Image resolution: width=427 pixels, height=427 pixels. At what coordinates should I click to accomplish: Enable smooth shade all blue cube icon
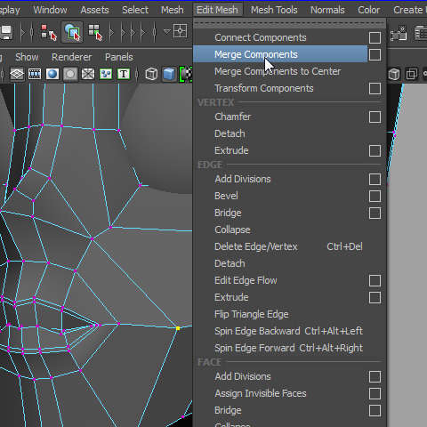[169, 74]
